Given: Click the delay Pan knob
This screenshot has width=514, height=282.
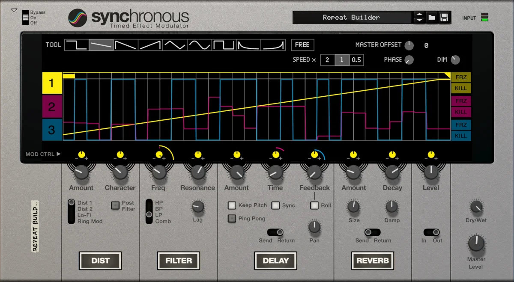Looking at the screenshot, I should click(x=314, y=227).
